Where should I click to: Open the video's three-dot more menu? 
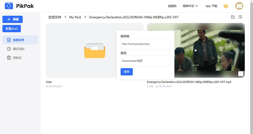pos(241,74)
